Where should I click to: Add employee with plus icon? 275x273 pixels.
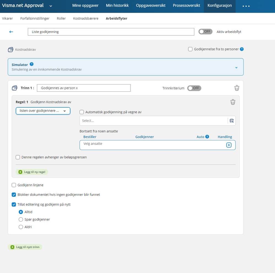point(229,145)
